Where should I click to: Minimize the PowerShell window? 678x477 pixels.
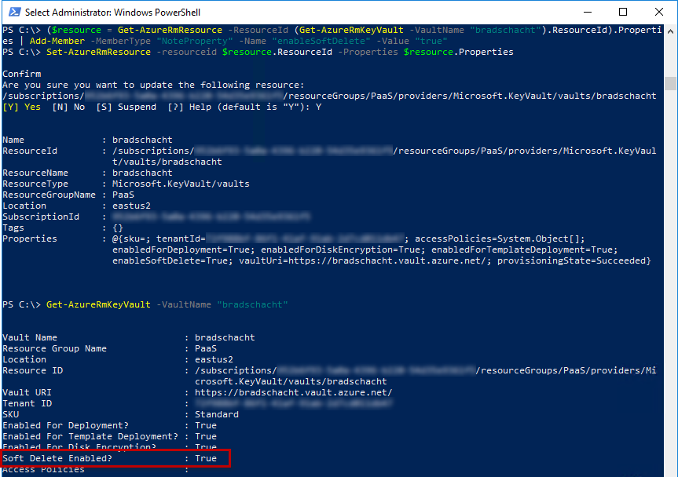coord(587,12)
